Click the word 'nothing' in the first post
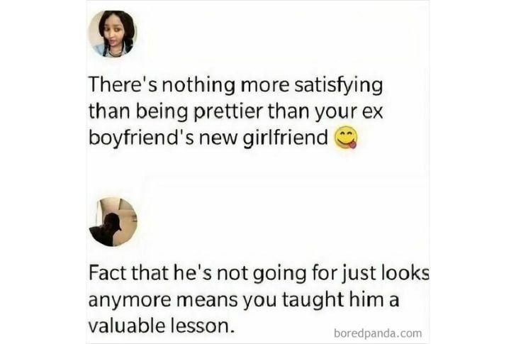Viewport: 516px width, 344px height. point(198,85)
